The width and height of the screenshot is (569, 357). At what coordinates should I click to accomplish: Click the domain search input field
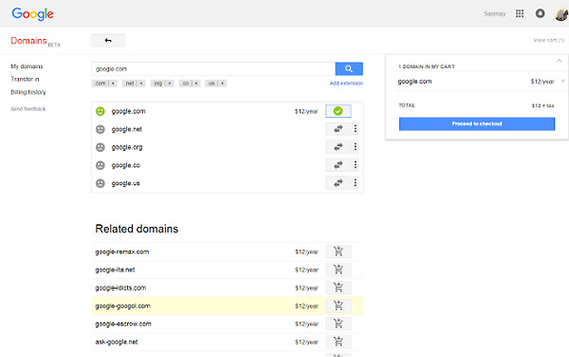click(213, 68)
